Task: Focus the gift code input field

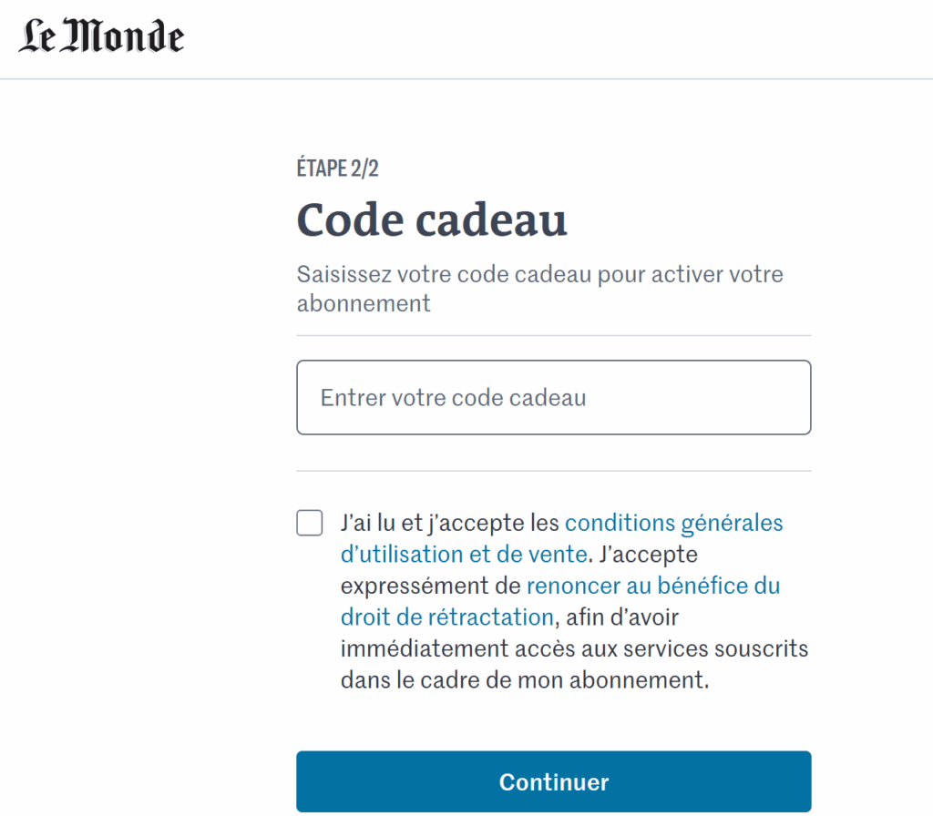Action: pos(553,397)
